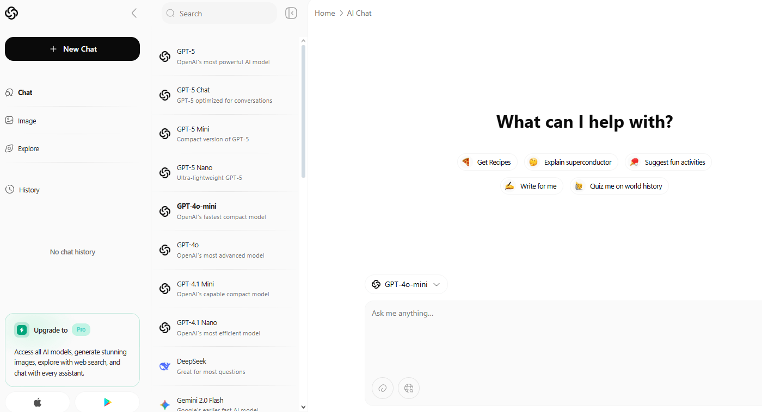Click the attach file paperclip icon

coord(382,388)
